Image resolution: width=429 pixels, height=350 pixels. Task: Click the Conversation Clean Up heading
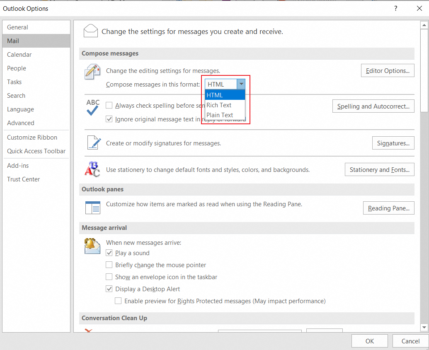pos(114,318)
